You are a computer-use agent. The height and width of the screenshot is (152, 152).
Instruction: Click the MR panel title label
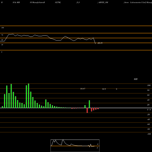[136, 79]
